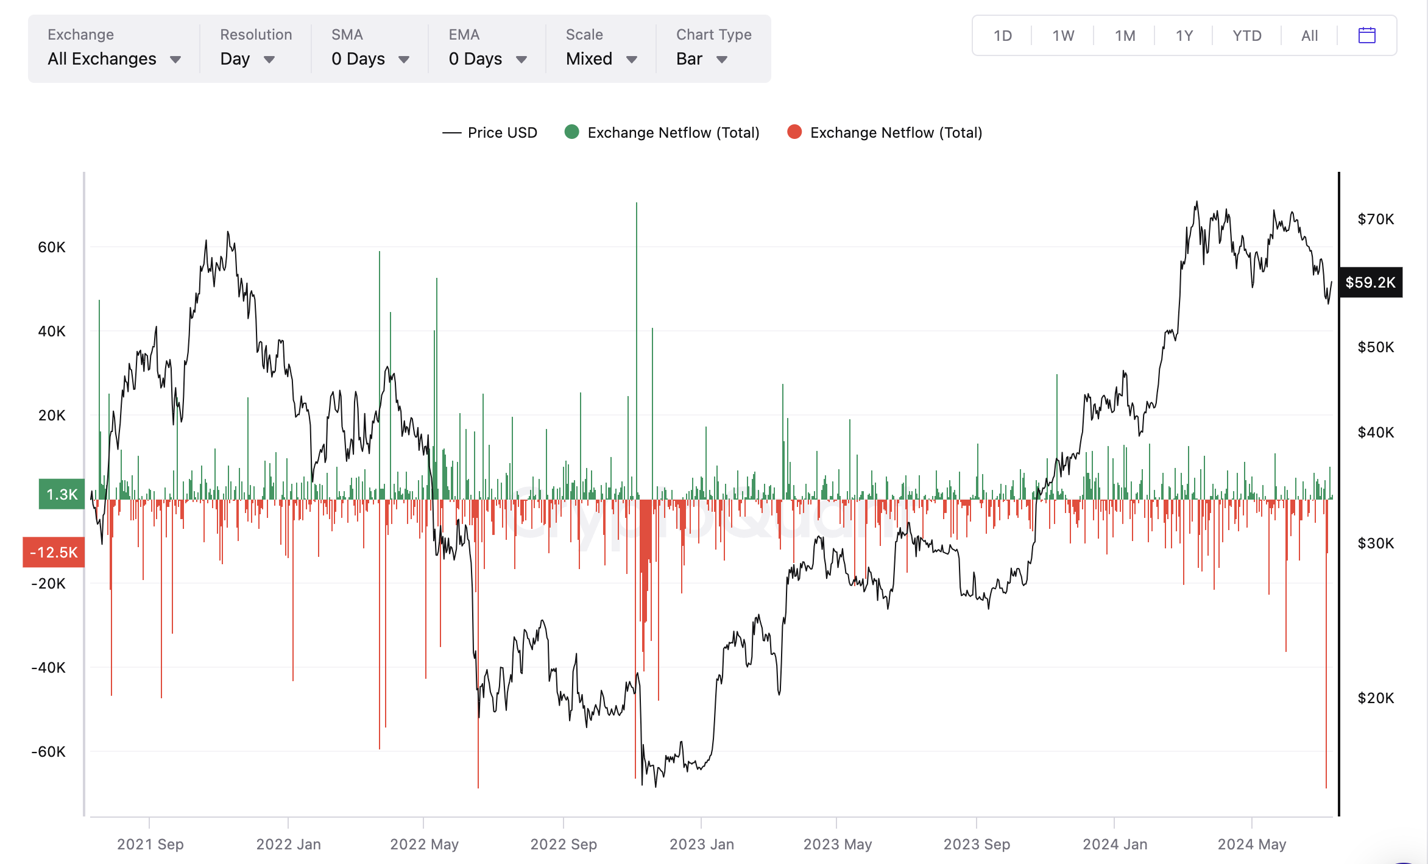The height and width of the screenshot is (864, 1428).
Task: Click the 2024 Jan axis label
Action: (1115, 844)
